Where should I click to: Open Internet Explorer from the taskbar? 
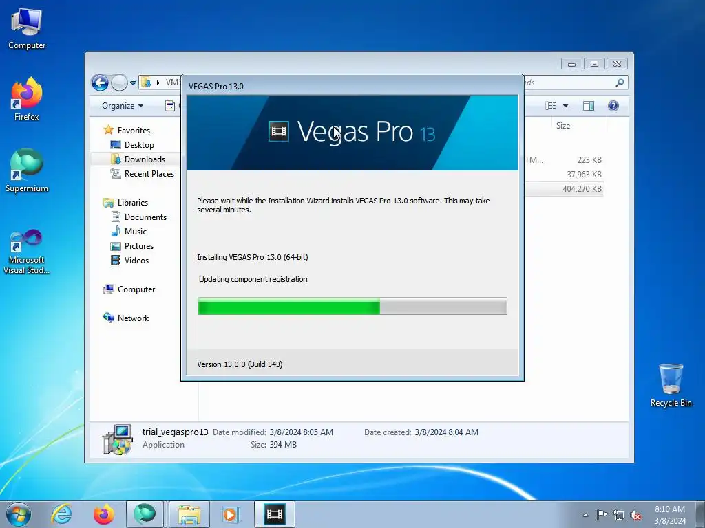pos(61,514)
